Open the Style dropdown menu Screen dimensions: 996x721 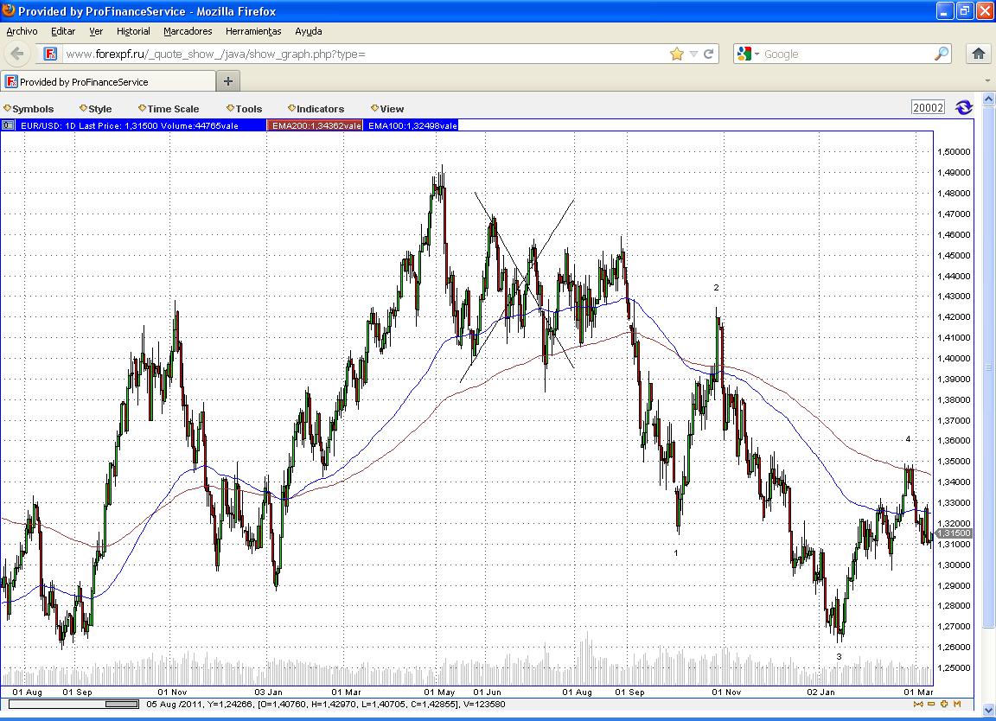pyautogui.click(x=96, y=109)
